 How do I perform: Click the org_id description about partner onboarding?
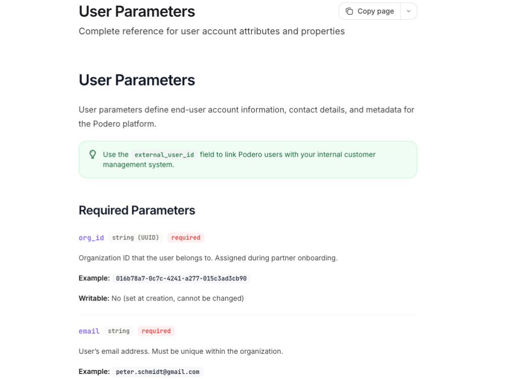[208, 258]
